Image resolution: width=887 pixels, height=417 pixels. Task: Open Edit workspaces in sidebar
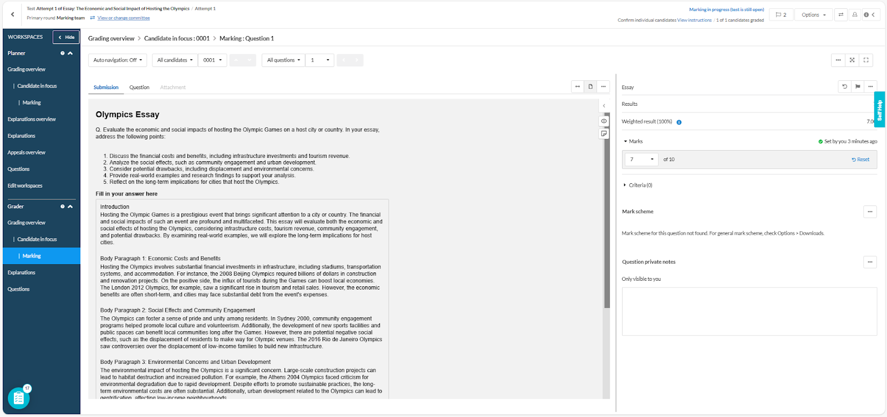25,186
